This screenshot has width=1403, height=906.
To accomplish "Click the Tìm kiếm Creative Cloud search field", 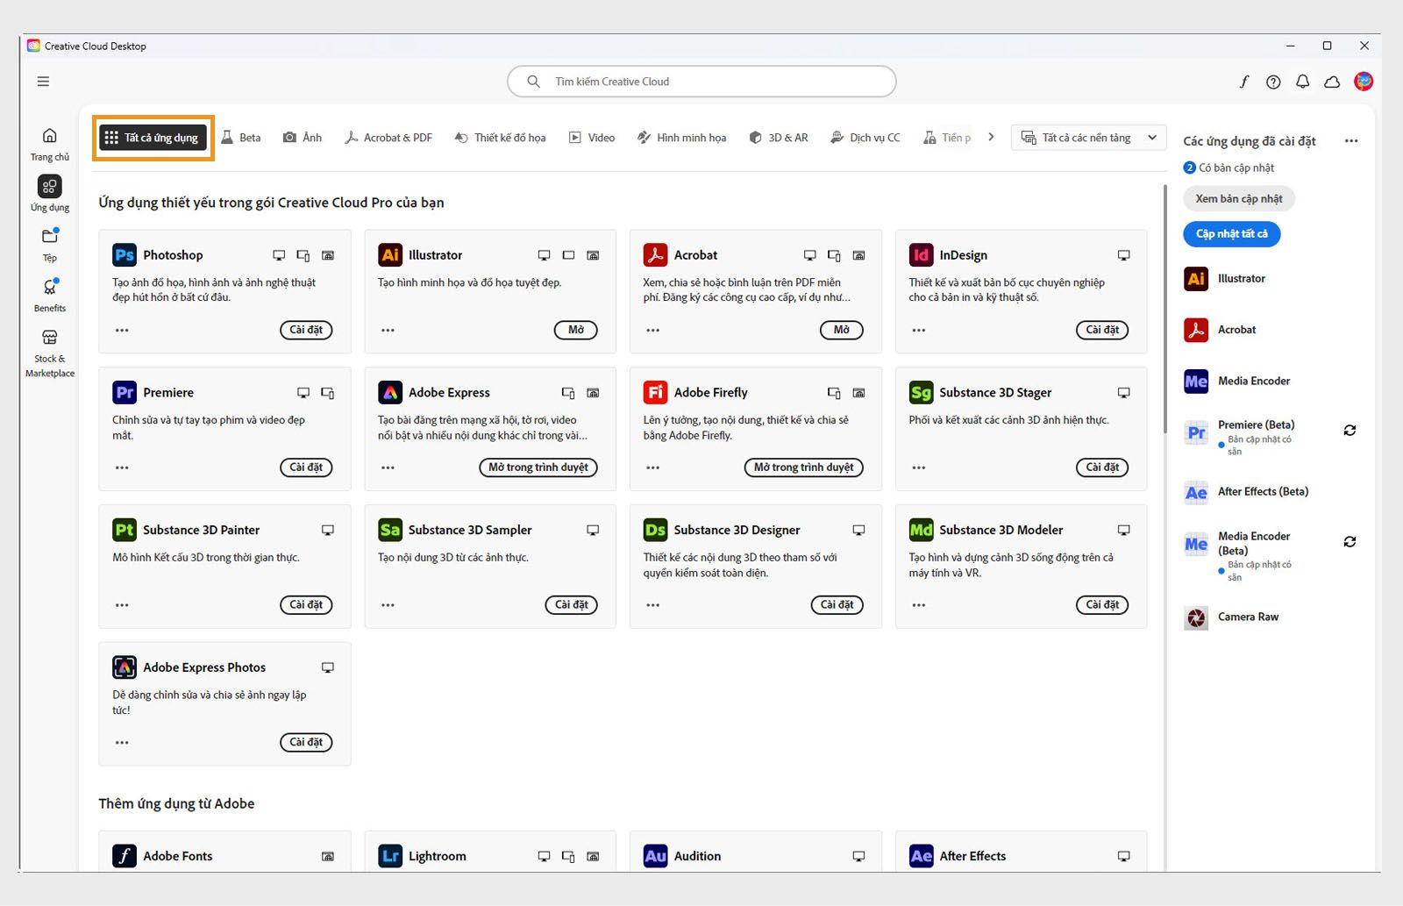I will [x=700, y=81].
